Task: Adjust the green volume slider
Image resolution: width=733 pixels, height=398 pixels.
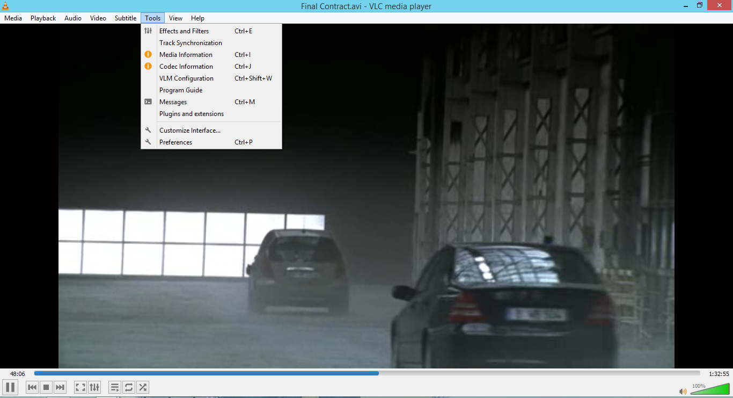Action: (710, 388)
